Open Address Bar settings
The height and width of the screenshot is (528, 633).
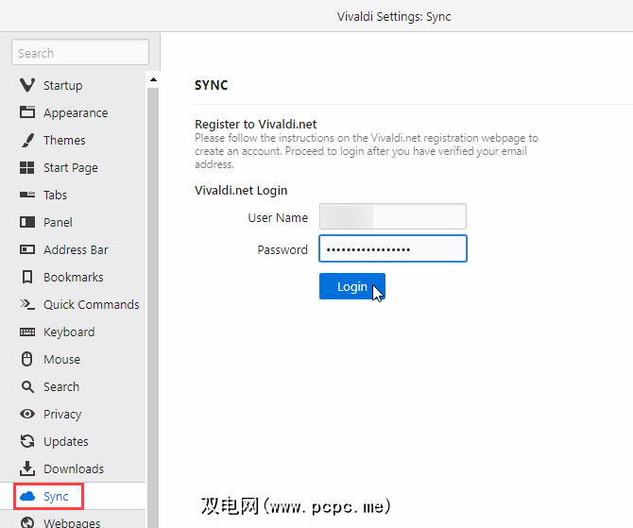point(73,250)
